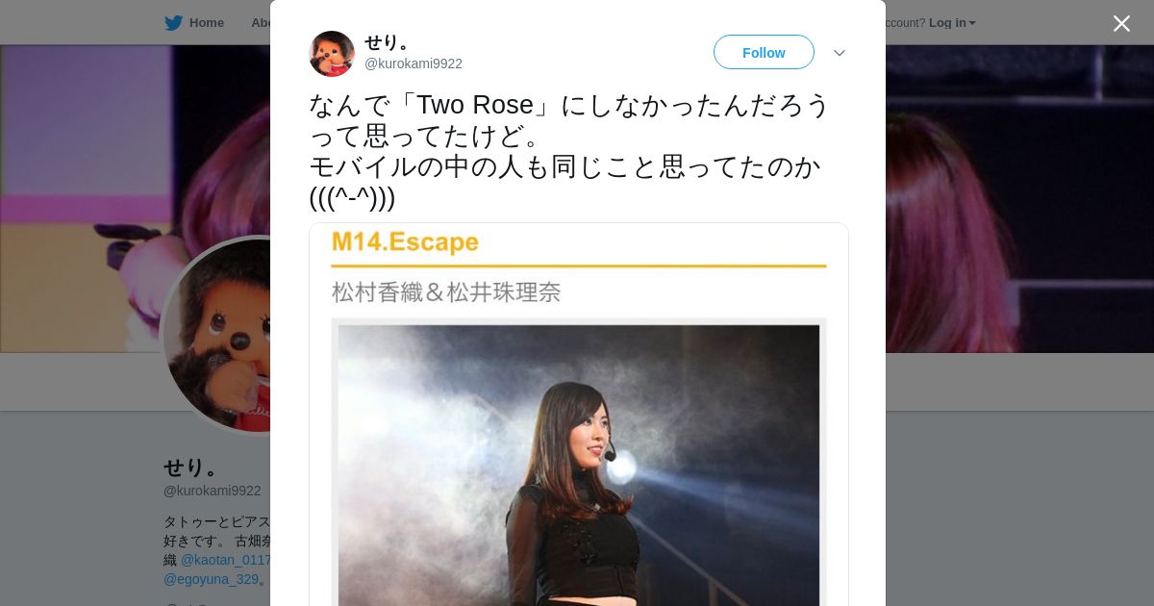Open the M14.Escape attached image
Image resolution: width=1154 pixels, height=606 pixels.
tap(579, 415)
